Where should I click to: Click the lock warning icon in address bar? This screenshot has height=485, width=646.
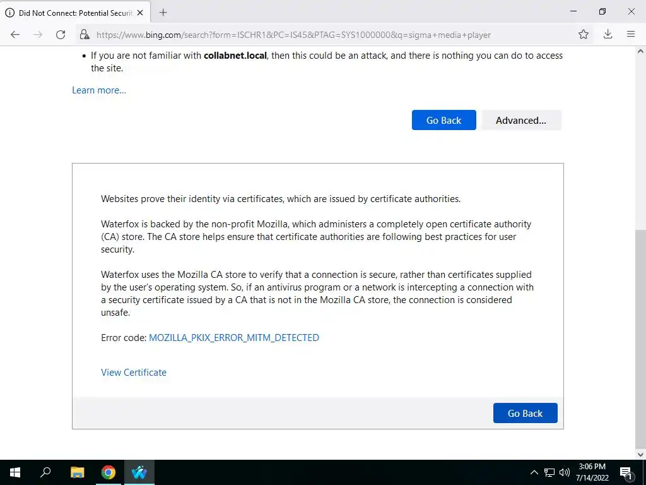coord(85,35)
